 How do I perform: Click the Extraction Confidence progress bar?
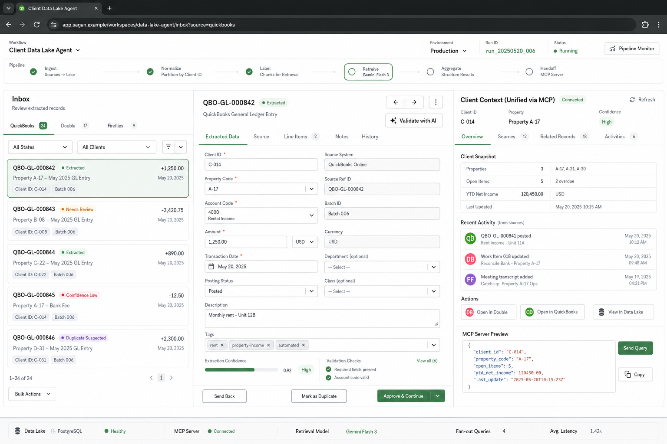[x=241, y=370]
